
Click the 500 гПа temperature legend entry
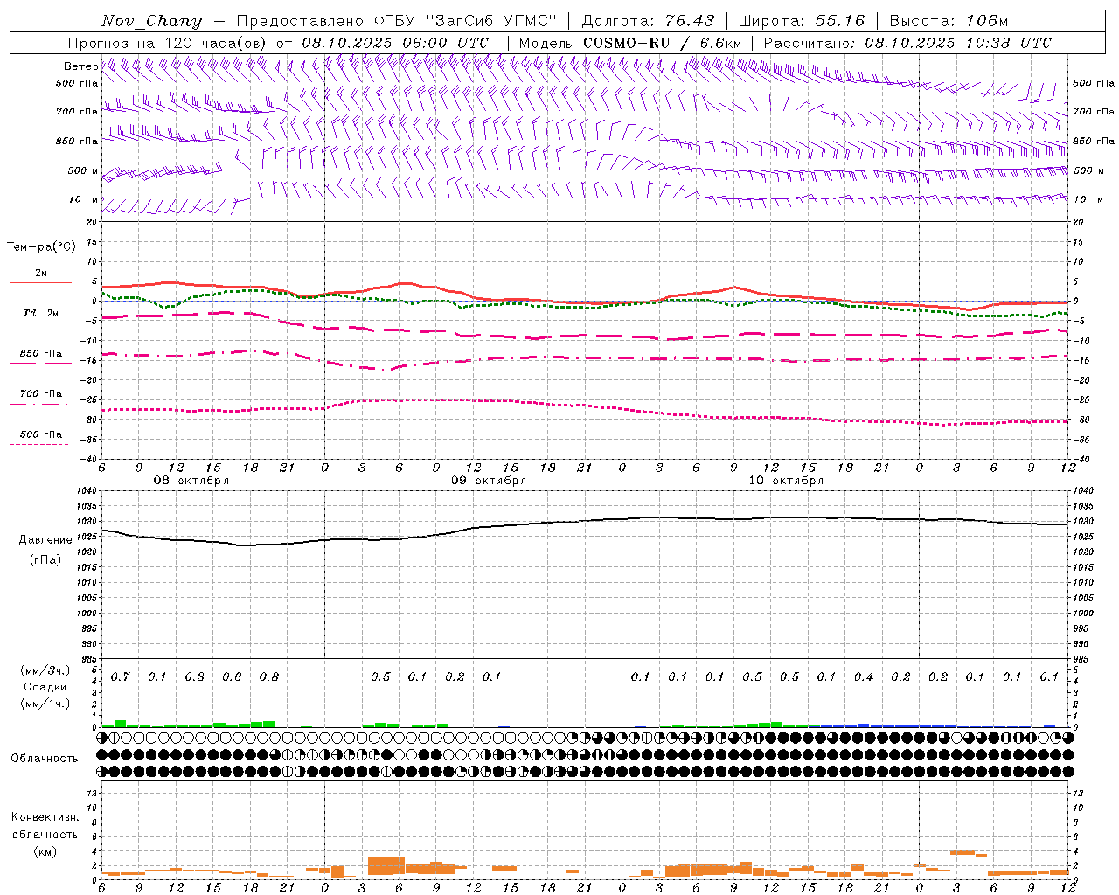click(40, 436)
